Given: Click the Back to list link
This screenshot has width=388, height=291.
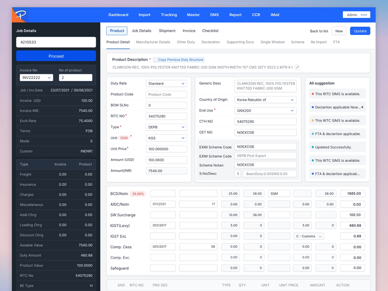Looking at the screenshot, I should click(x=319, y=31).
